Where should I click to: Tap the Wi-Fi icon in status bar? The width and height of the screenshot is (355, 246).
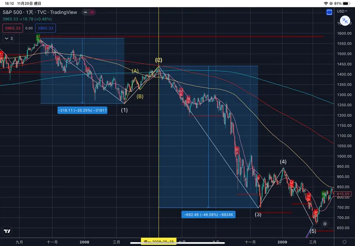[x=326, y=3]
